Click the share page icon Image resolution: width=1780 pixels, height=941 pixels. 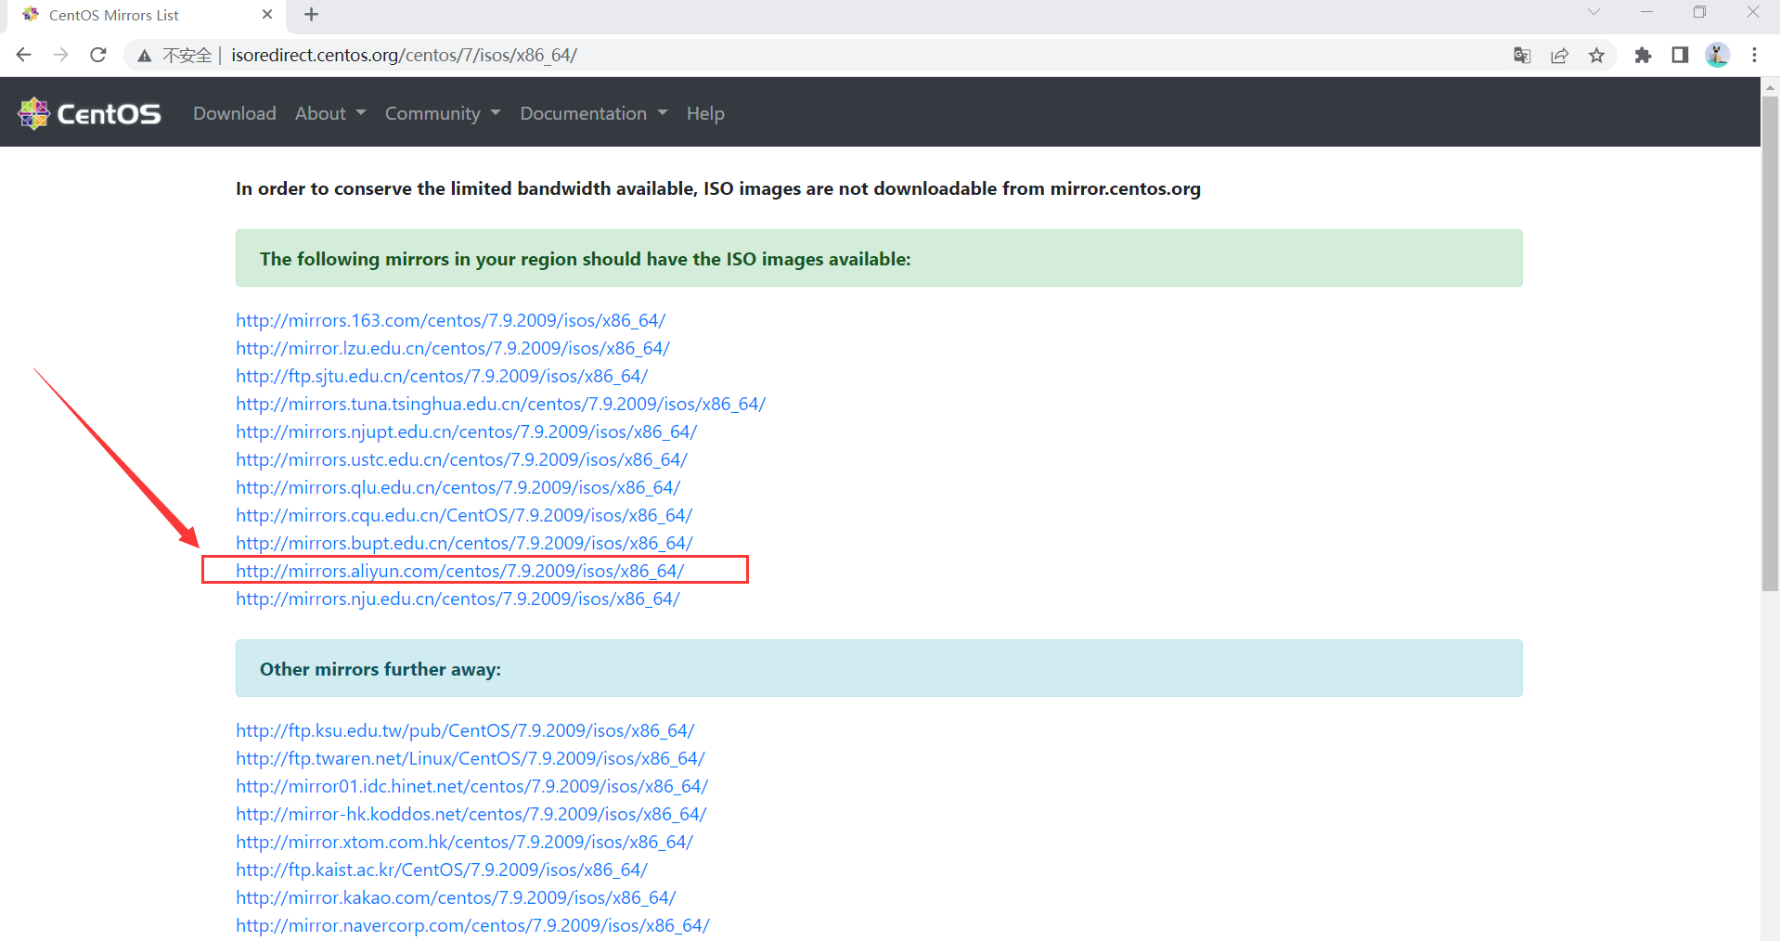[1559, 56]
